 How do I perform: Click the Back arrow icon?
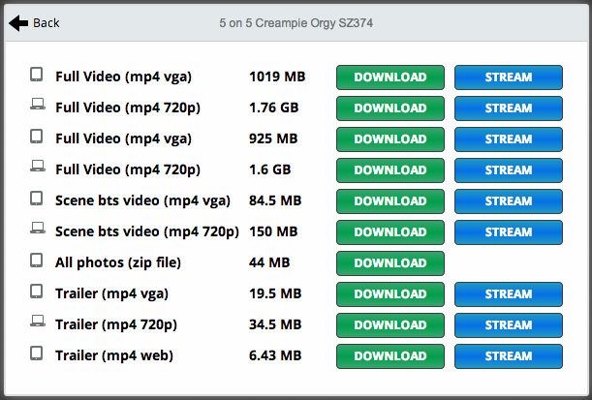[x=18, y=22]
